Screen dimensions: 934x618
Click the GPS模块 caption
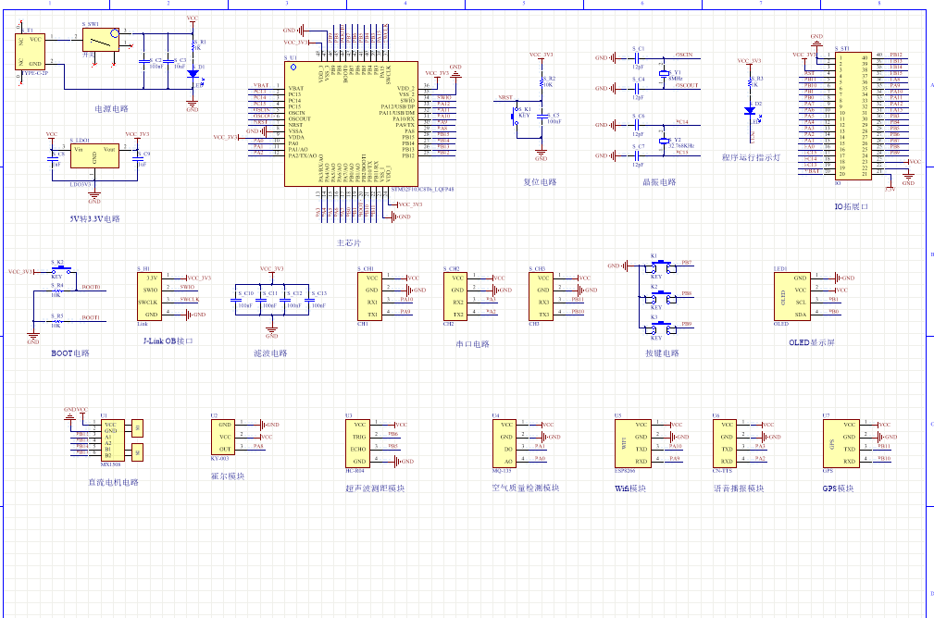pos(838,488)
